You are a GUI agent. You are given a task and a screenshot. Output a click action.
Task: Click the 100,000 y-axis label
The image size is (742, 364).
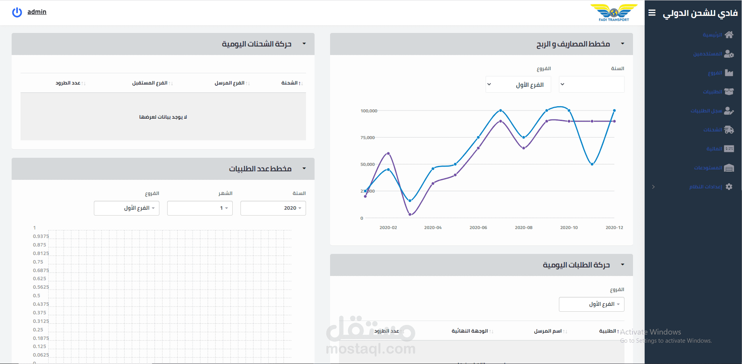pyautogui.click(x=369, y=111)
